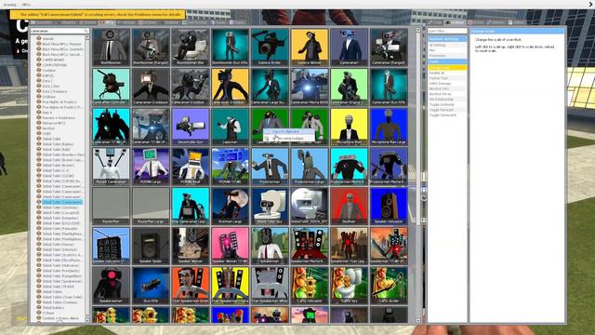595x335 pixels.
Task: Click the NPC grid scrollbar up arrow
Action: click(418, 30)
